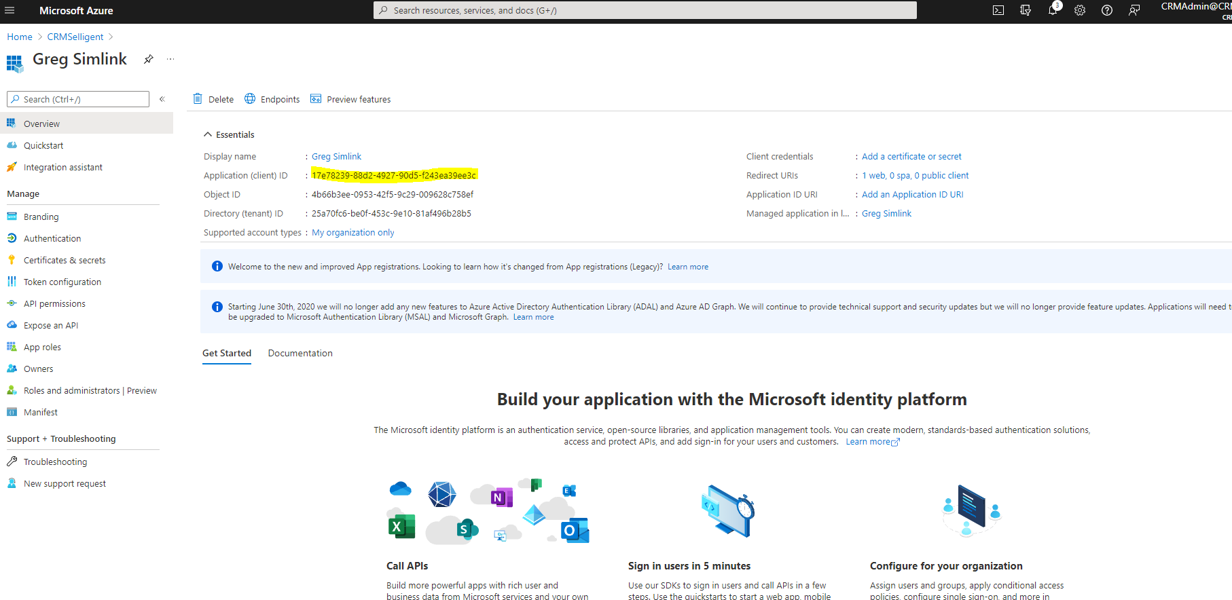
Task: Click the Delete button in toolbar
Action: pos(213,99)
